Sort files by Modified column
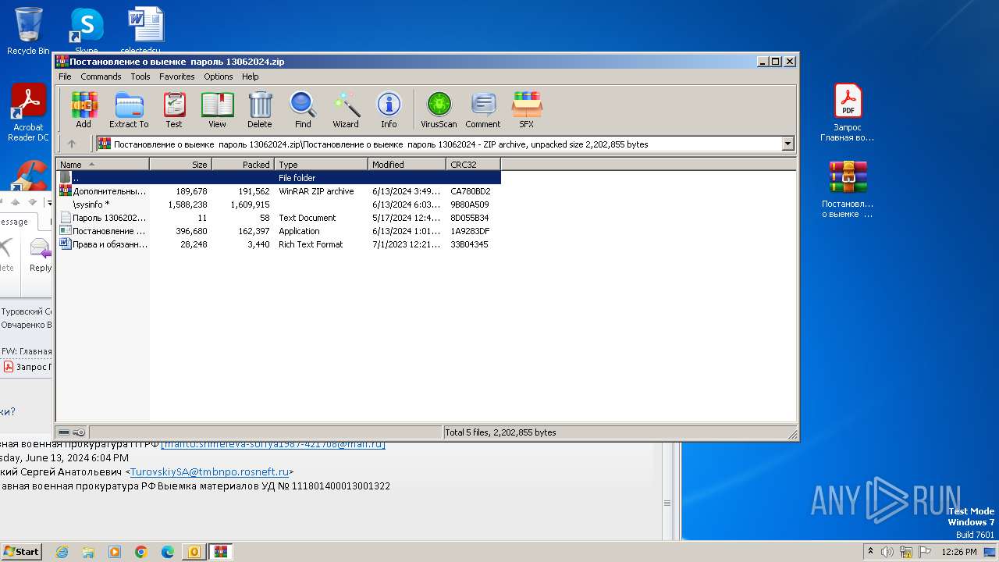999x562 pixels. [x=407, y=165]
